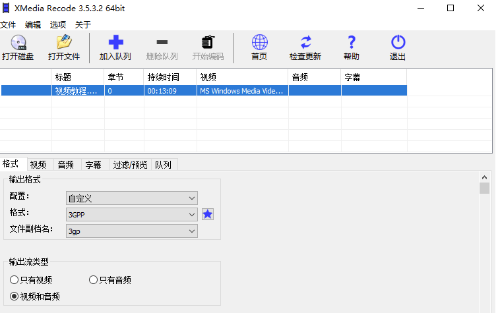Switch to the 队列 tab

[x=163, y=165]
